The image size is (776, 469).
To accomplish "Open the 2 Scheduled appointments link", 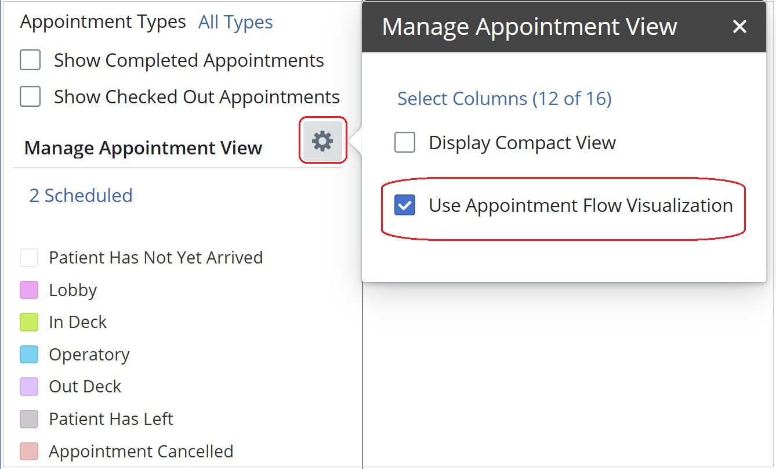I will 79,196.
